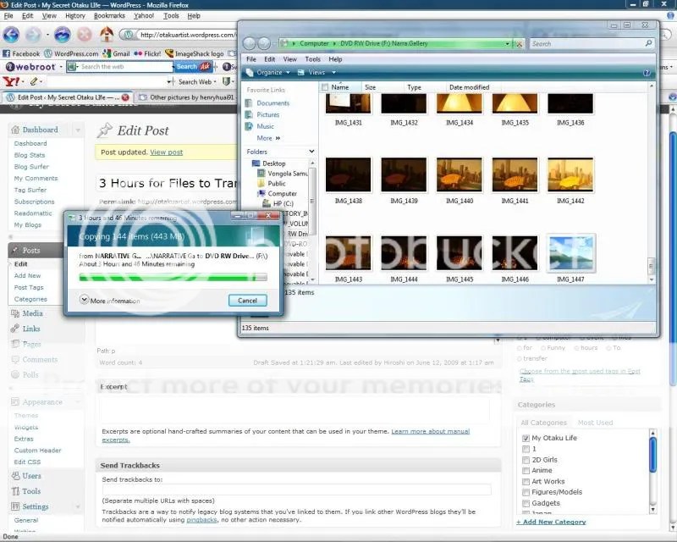The width and height of the screenshot is (677, 542).
Task: Click the Firefox home button
Action: click(x=107, y=34)
